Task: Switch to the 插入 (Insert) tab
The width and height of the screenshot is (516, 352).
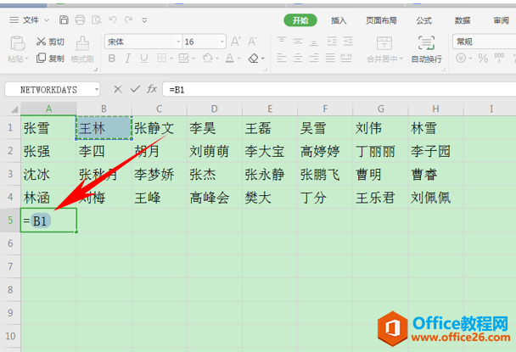Action: click(x=339, y=20)
